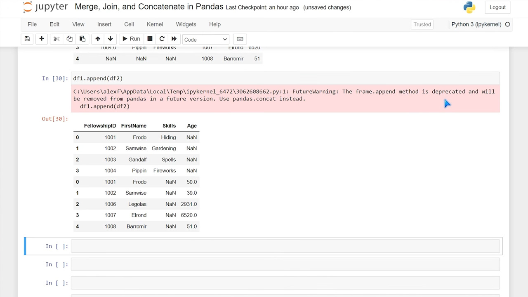Cut selected cells with scissors icon
This screenshot has width=528, height=297.
[57, 39]
